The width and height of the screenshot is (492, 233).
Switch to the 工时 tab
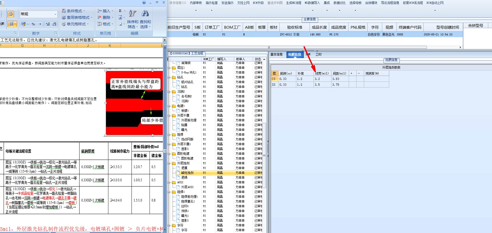[x=318, y=54]
